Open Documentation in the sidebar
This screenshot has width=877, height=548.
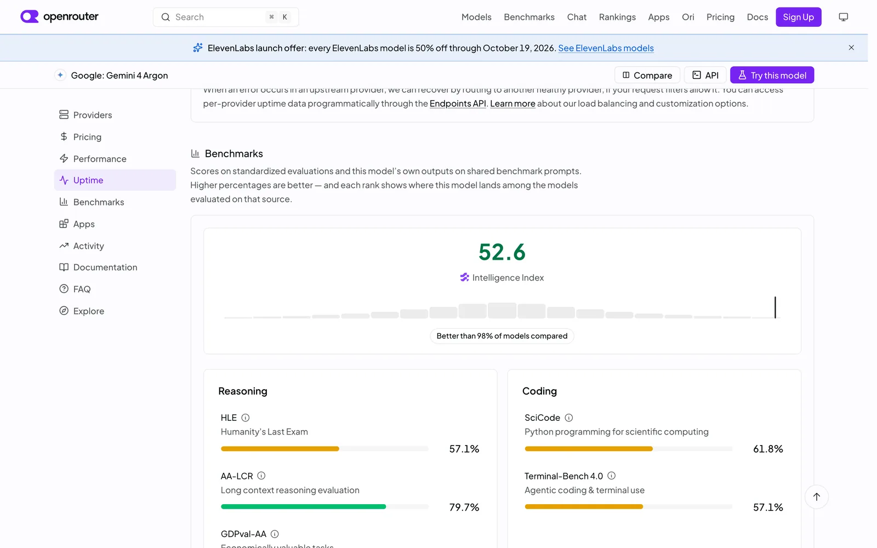(x=115, y=267)
